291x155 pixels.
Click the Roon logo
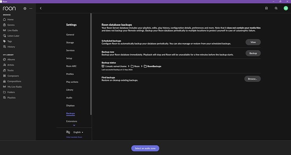click(9, 8)
